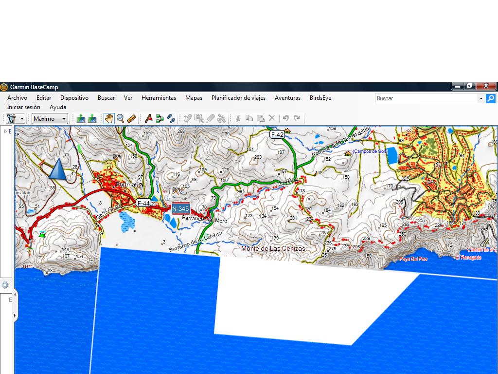Open the Dispositivo menu

(74, 98)
